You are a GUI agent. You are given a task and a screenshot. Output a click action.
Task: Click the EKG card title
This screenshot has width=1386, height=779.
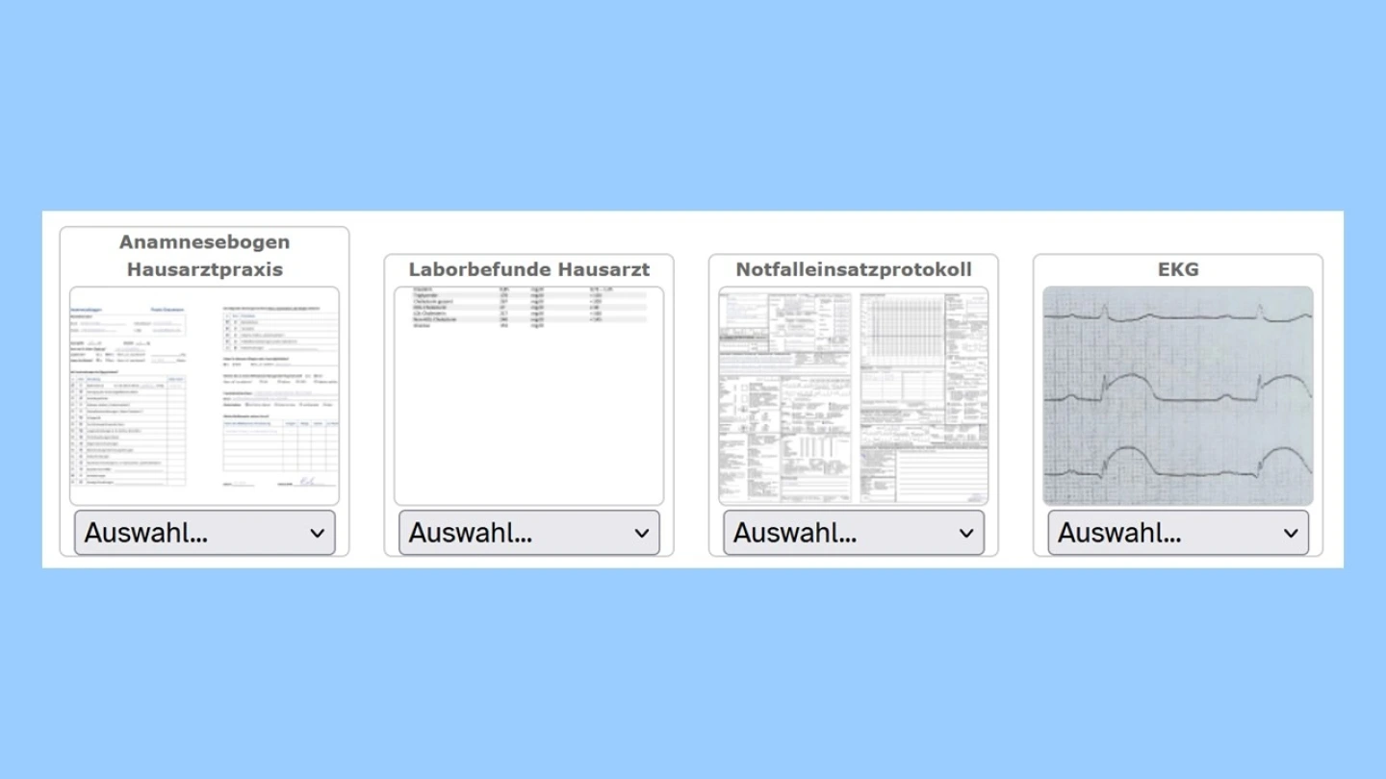click(x=1177, y=269)
